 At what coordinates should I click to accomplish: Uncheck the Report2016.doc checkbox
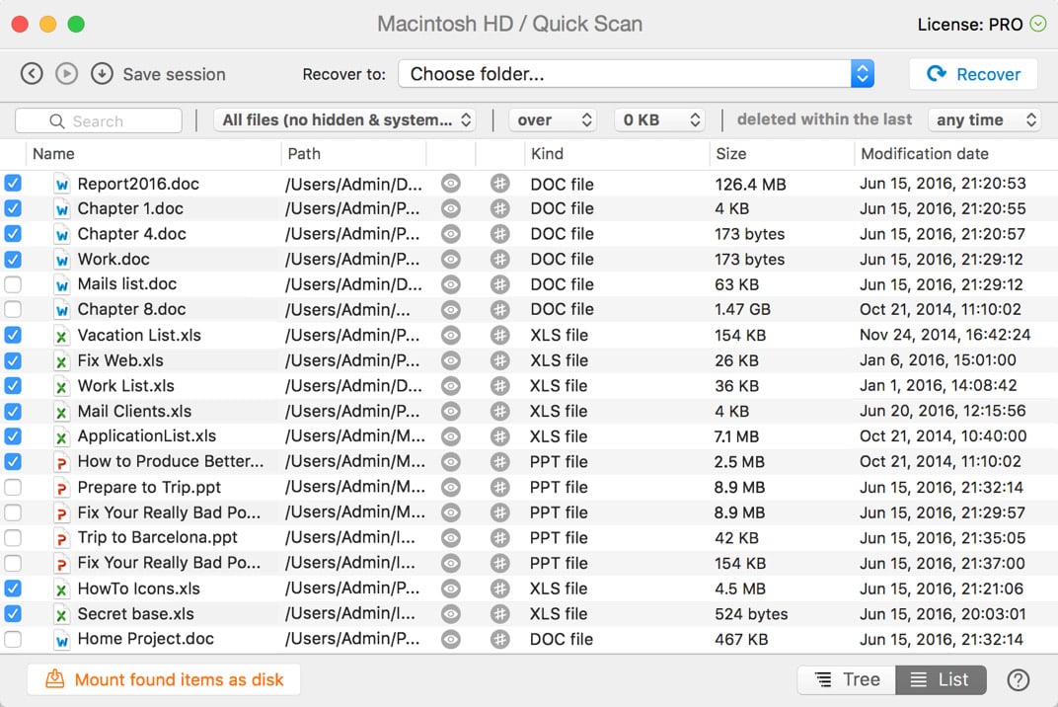(x=13, y=183)
